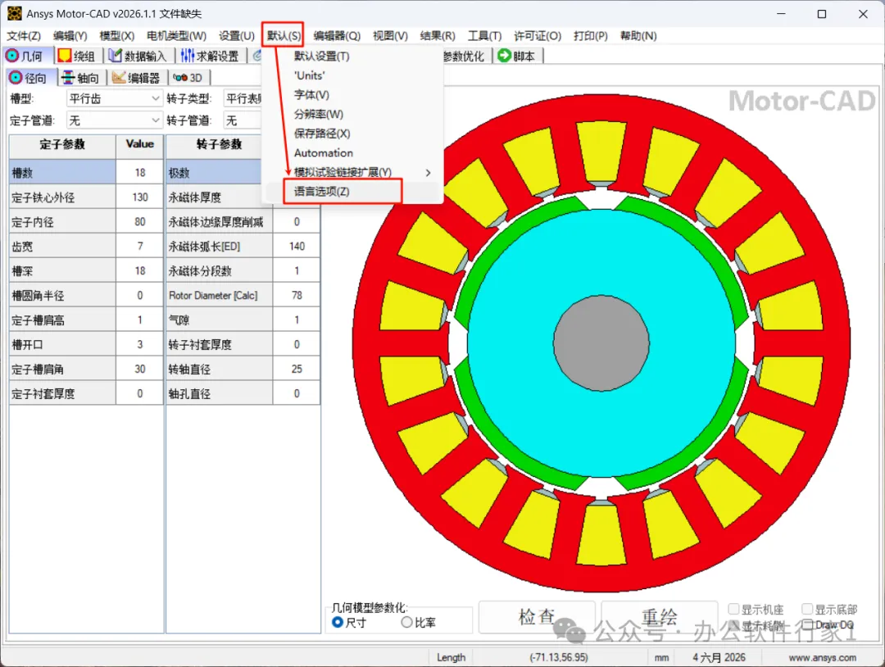Select the 轴向 axial view tab
Screen dimensions: 885x667
(x=80, y=77)
